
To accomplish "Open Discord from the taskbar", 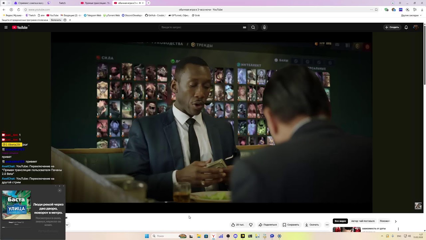I will [x=235, y=236].
